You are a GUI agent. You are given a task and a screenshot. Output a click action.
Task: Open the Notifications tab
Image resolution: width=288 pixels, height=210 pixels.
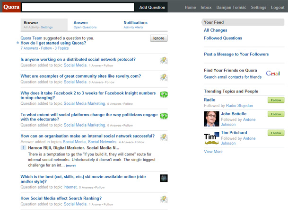pos(135,22)
